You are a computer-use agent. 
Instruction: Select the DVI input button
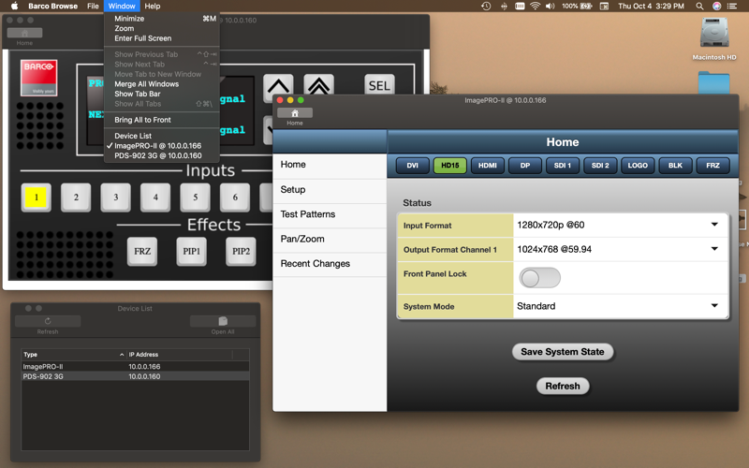412,166
